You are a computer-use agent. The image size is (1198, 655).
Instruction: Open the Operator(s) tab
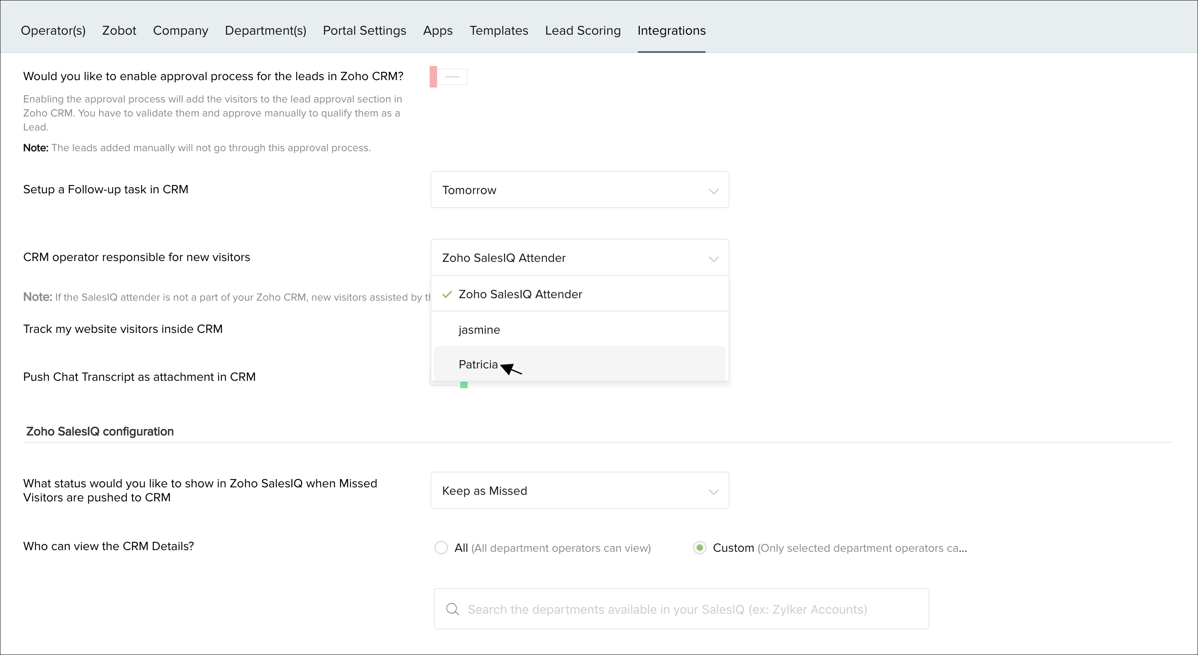(53, 31)
